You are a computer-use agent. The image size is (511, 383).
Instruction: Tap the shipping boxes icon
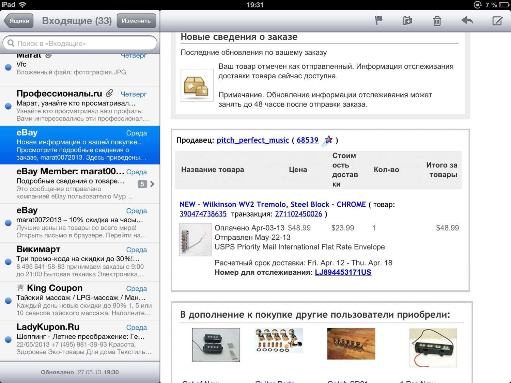coord(197,85)
